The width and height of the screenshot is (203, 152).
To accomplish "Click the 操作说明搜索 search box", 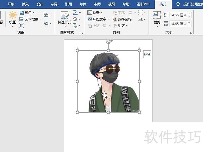I will pos(192,4).
